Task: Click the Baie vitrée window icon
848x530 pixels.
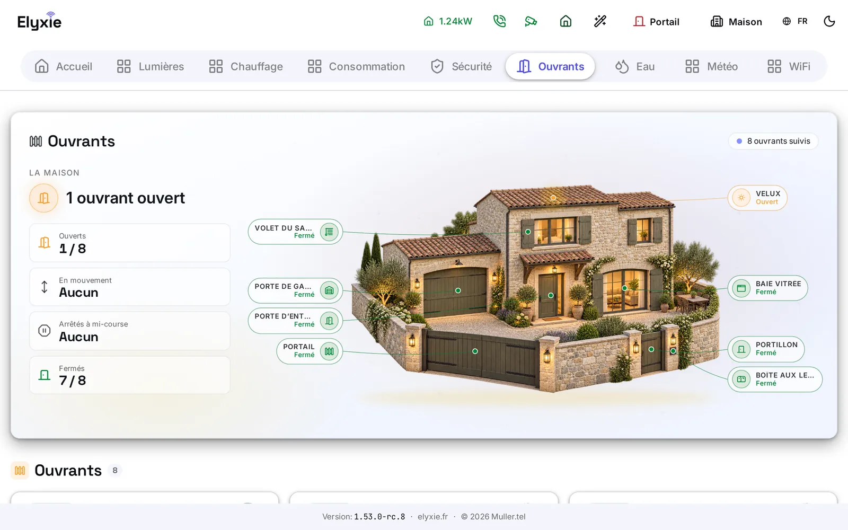Action: click(x=741, y=288)
